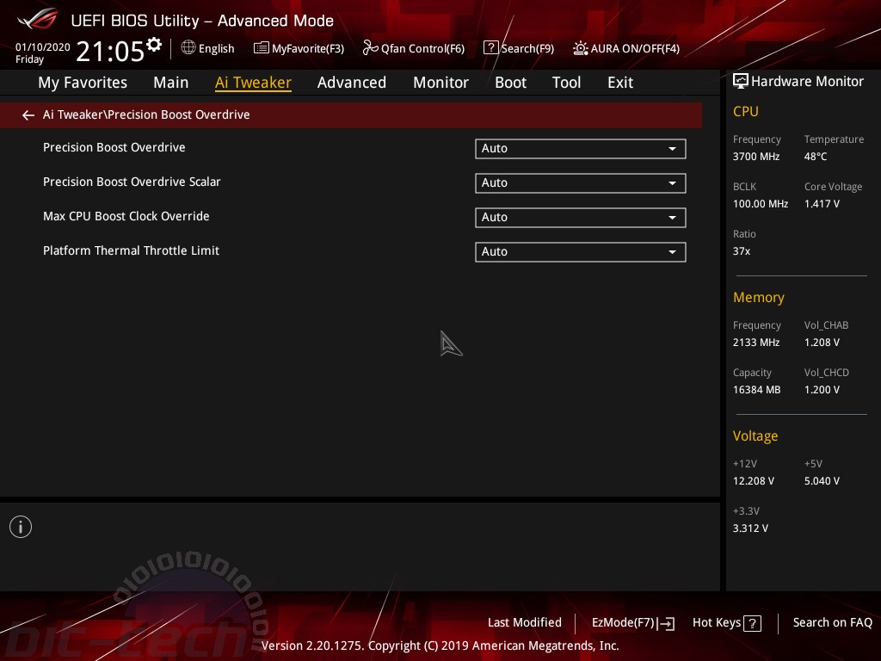This screenshot has width=881, height=661.
Task: Change language from English
Action: point(216,49)
